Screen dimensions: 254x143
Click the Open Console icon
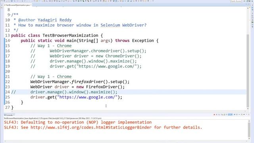[242, 115]
